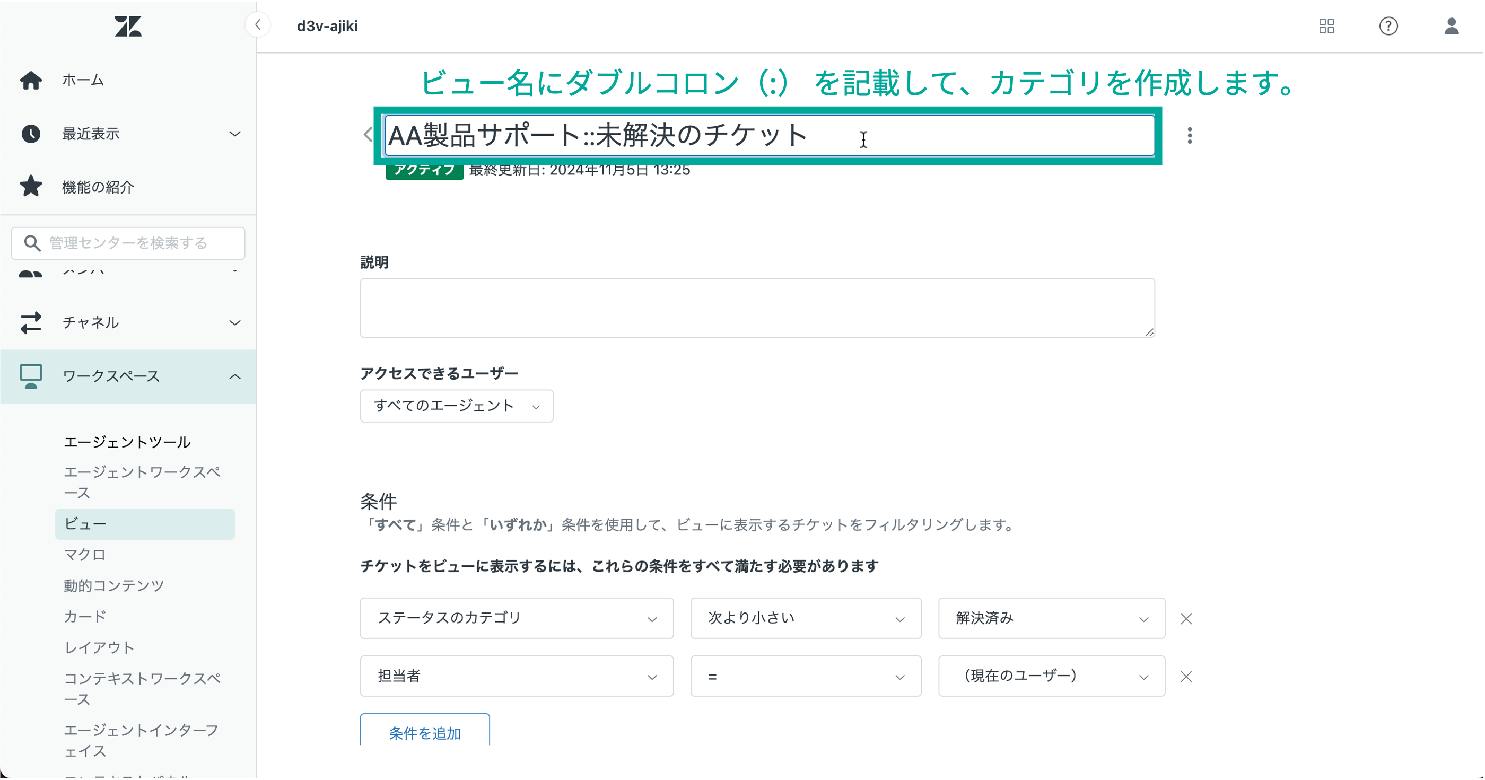Collapse the ワークスペース section

pos(234,376)
